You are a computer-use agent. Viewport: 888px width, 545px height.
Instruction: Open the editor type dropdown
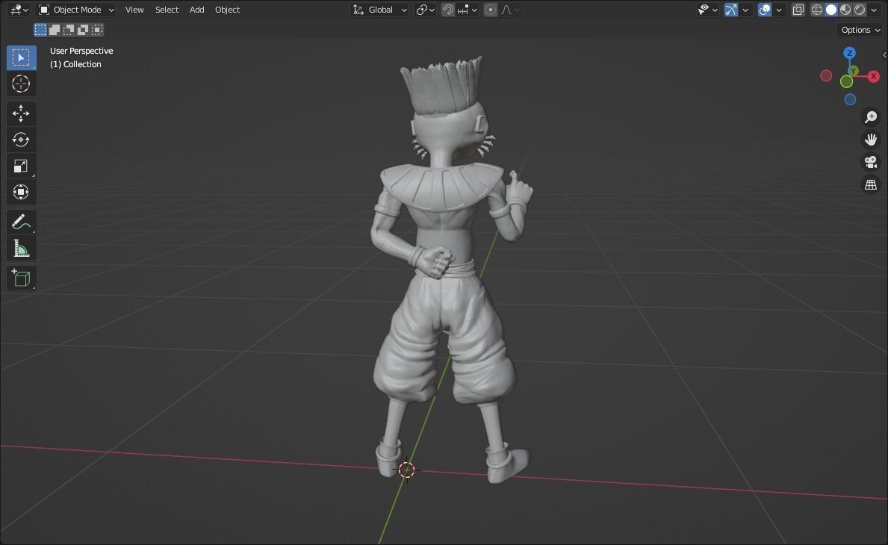[x=19, y=10]
